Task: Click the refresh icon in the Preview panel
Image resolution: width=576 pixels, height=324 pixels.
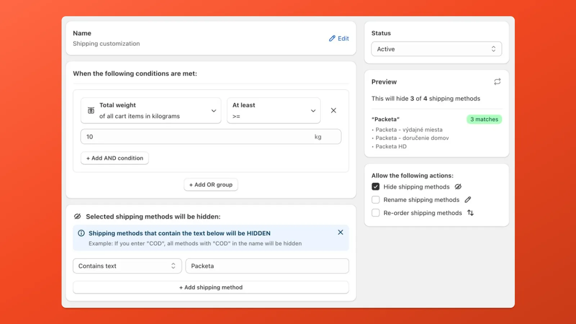Action: pos(497,81)
